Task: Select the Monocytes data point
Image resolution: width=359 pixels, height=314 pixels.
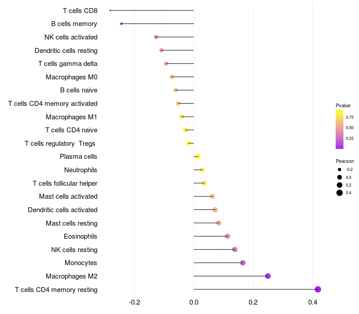Action: click(243, 263)
